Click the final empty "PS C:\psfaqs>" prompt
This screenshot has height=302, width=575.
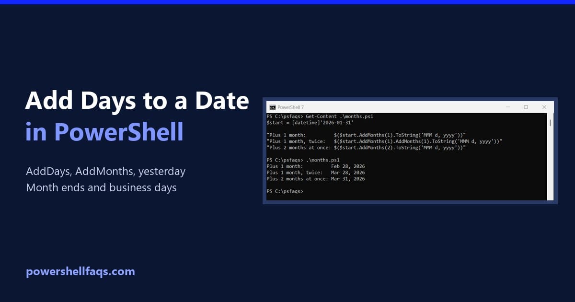pos(285,191)
